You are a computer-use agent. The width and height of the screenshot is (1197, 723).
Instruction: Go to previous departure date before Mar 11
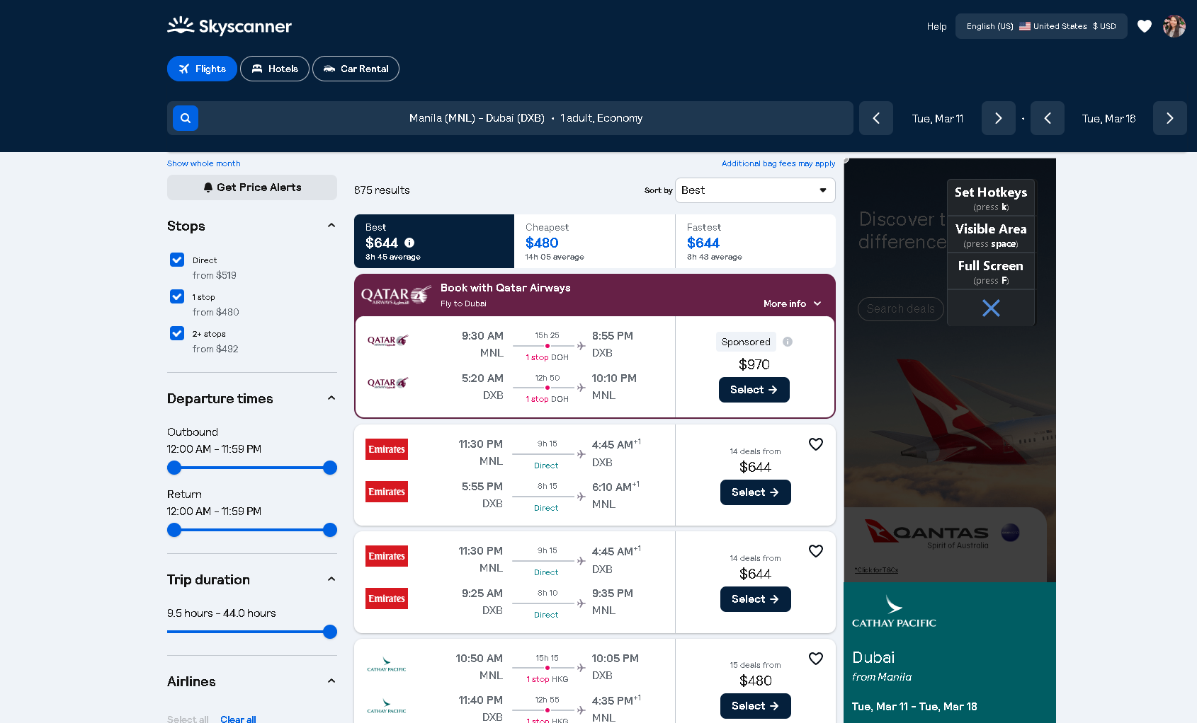(x=876, y=118)
